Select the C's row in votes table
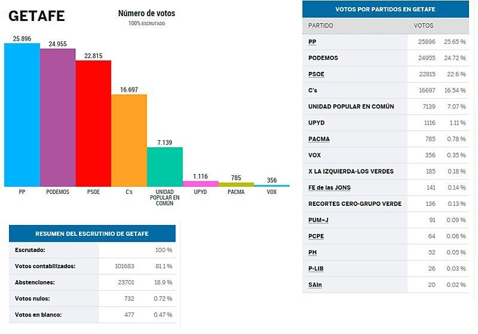Image resolution: width=478 pixels, height=334 pixels. tap(385, 90)
